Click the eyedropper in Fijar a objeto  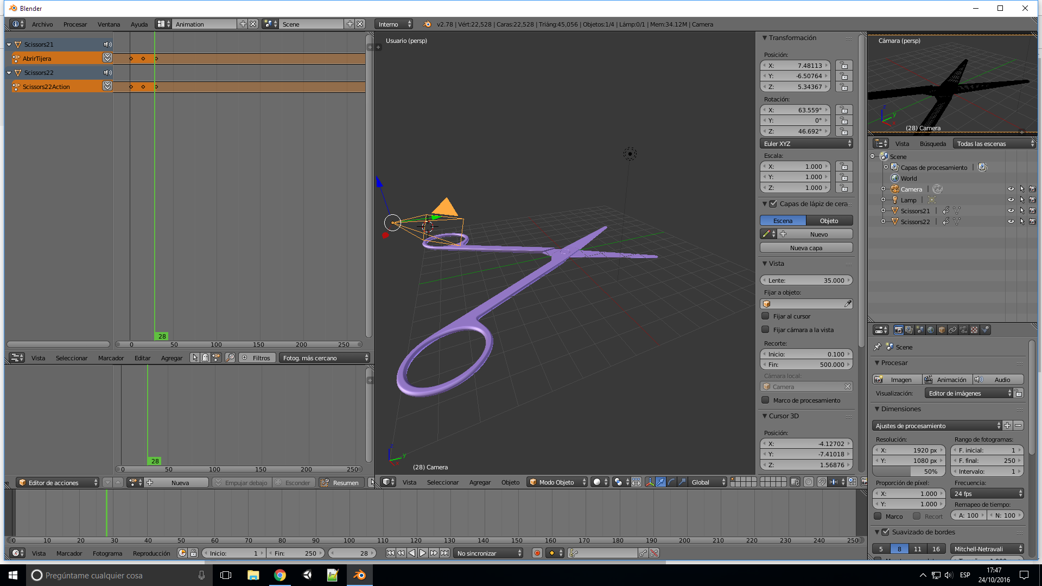(x=848, y=304)
